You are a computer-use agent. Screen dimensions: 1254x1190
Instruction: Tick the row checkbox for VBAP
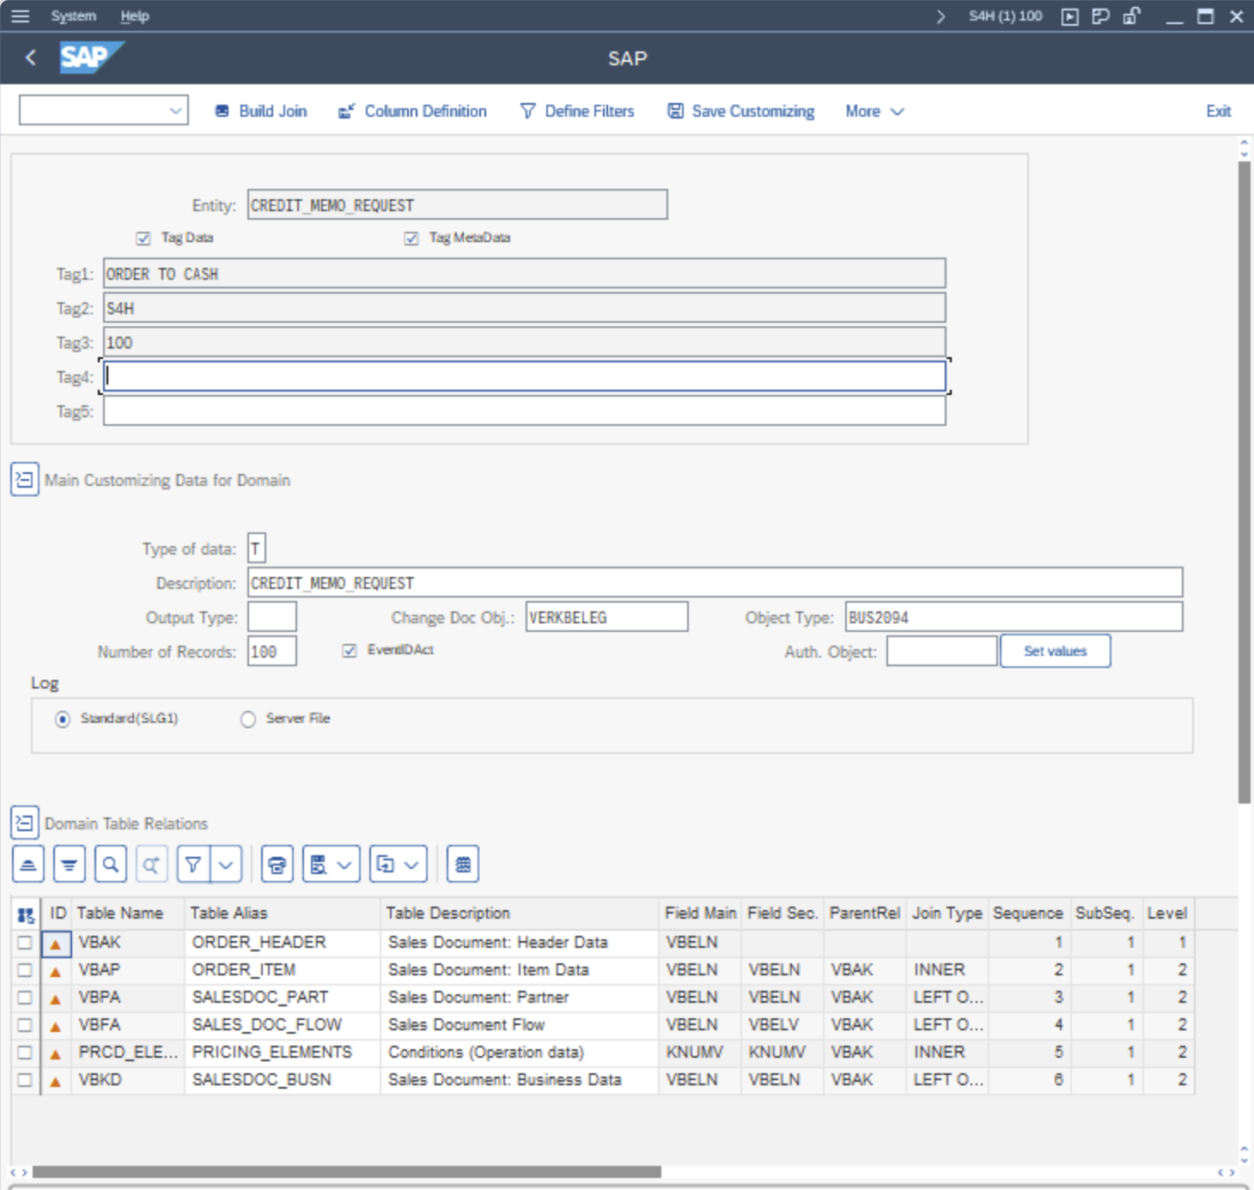pyautogui.click(x=25, y=970)
